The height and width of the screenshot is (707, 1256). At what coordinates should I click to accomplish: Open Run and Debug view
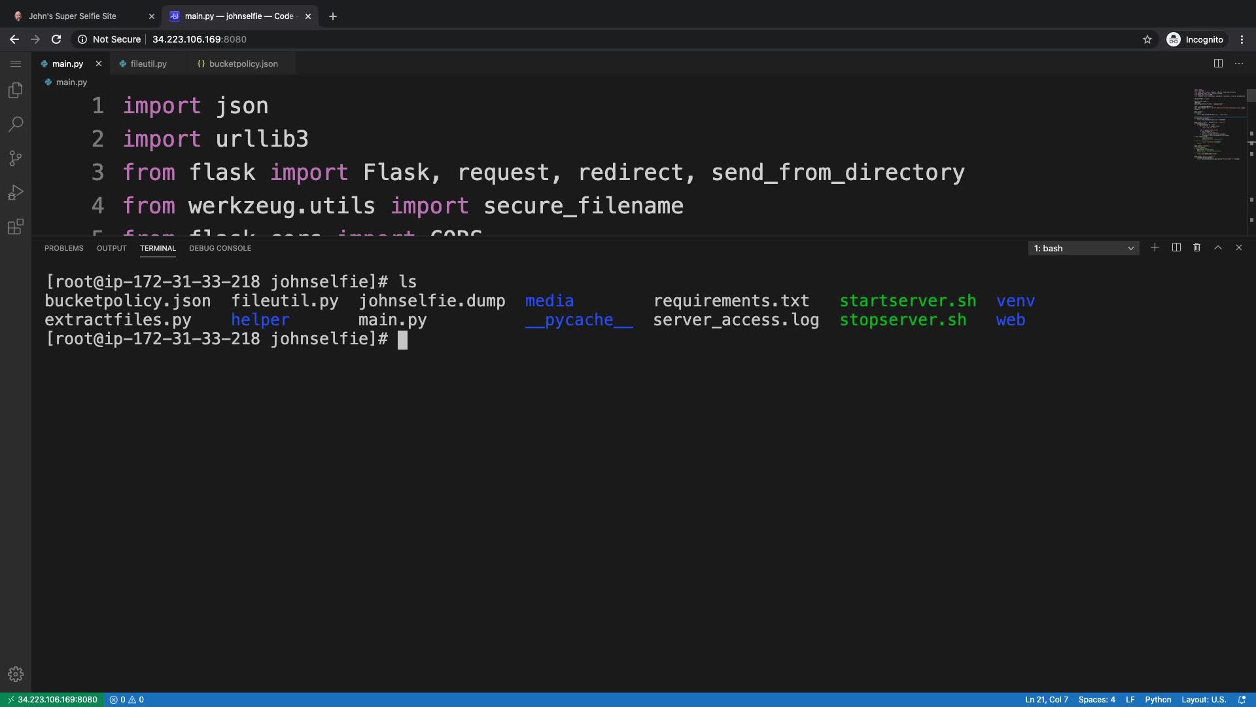click(16, 192)
